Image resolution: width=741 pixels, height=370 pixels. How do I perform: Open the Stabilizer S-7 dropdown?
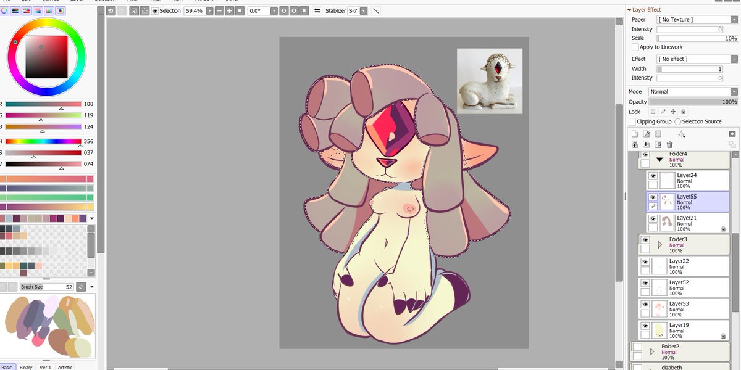pyautogui.click(x=363, y=10)
